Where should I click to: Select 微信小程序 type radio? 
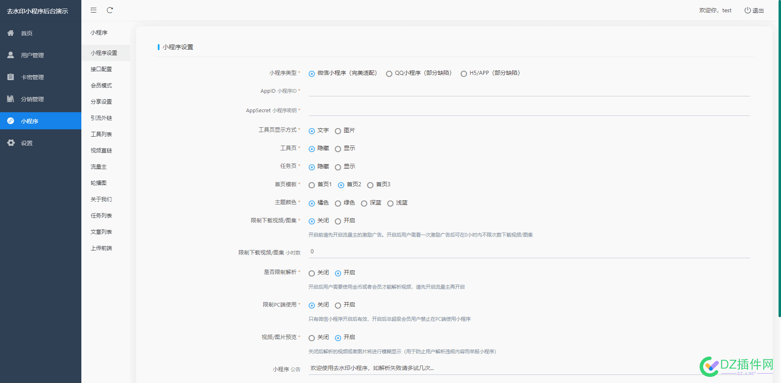pyautogui.click(x=312, y=74)
